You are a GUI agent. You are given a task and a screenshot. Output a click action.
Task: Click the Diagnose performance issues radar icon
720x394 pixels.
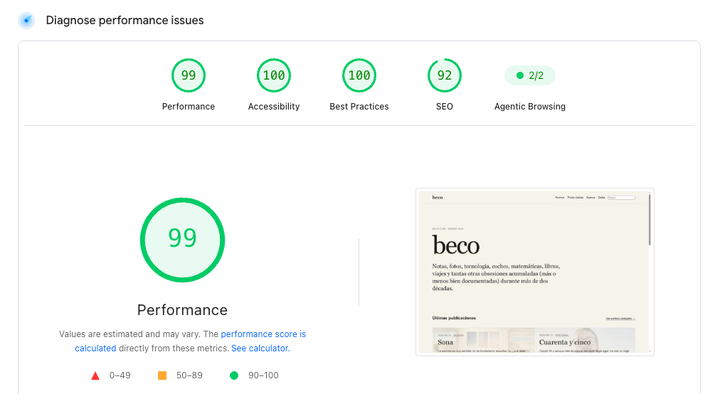pos(26,20)
